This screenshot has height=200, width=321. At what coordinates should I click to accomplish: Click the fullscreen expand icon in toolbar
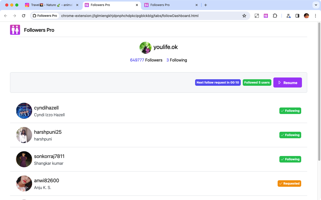tap(257, 15)
